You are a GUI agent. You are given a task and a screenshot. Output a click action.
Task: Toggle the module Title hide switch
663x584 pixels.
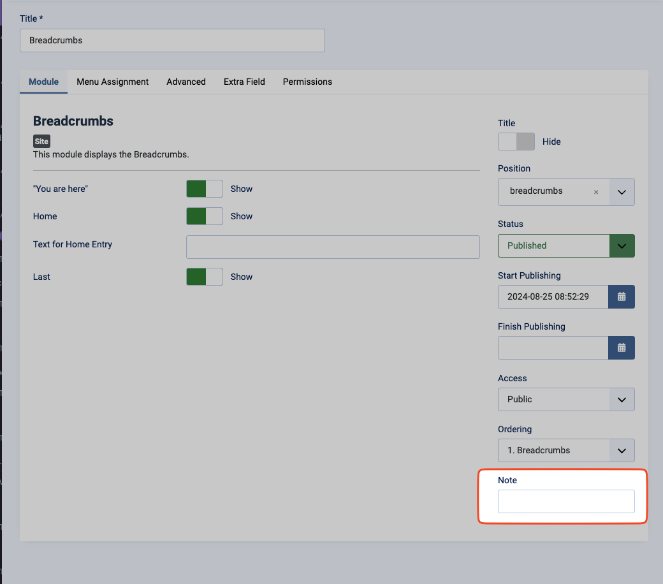(516, 142)
